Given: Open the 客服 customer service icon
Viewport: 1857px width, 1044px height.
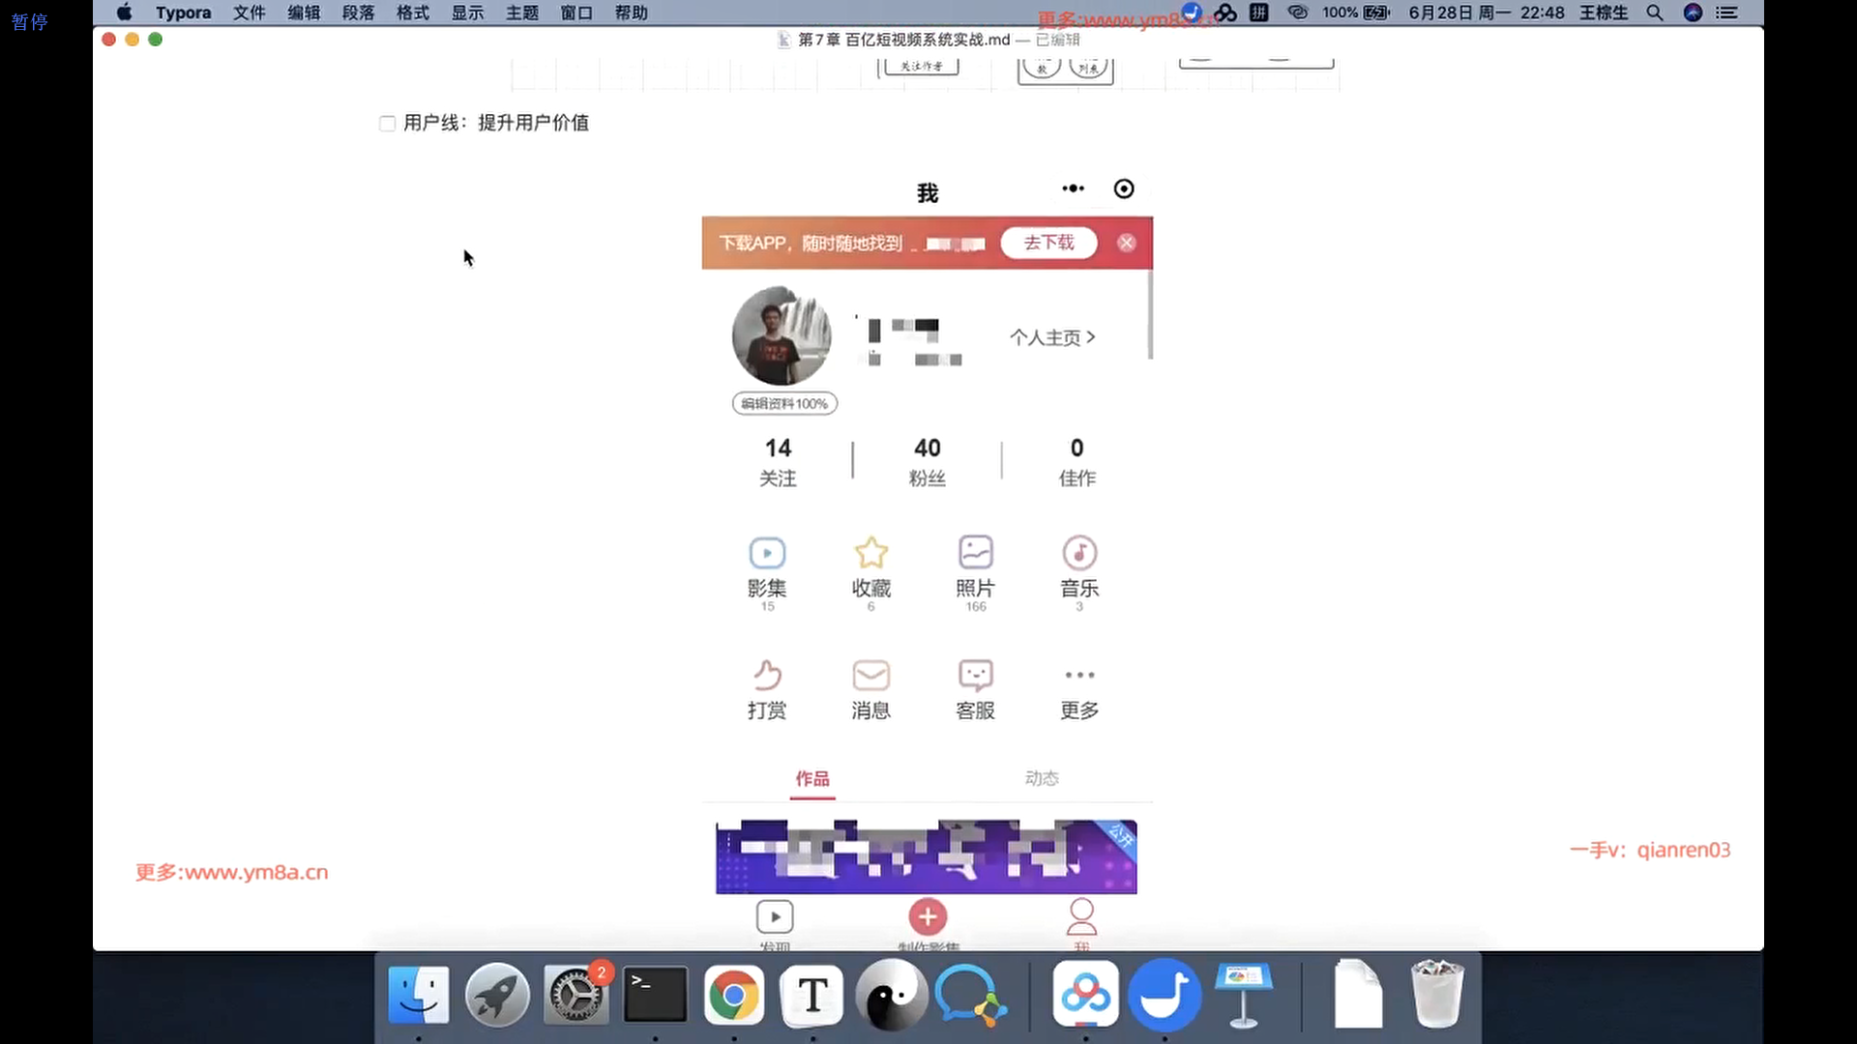Looking at the screenshot, I should (x=975, y=676).
